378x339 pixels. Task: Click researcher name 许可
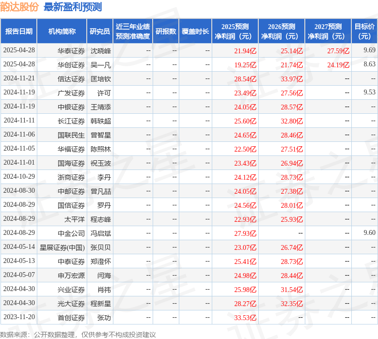pos(104,93)
